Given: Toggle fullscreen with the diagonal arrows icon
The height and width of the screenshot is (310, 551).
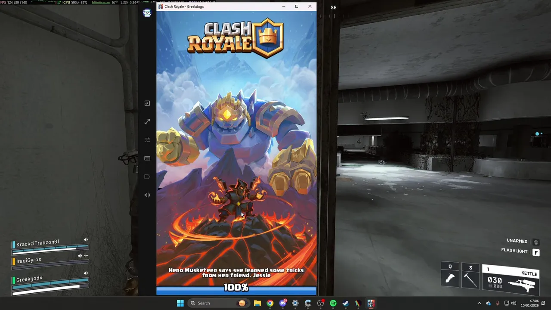Looking at the screenshot, I should (147, 122).
